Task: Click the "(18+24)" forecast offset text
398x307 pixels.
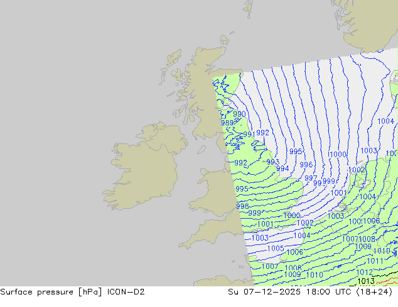Action: coord(374,292)
